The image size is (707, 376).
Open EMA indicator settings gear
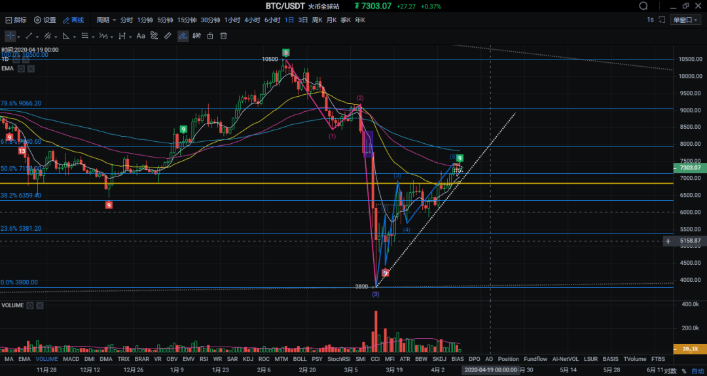pos(21,68)
